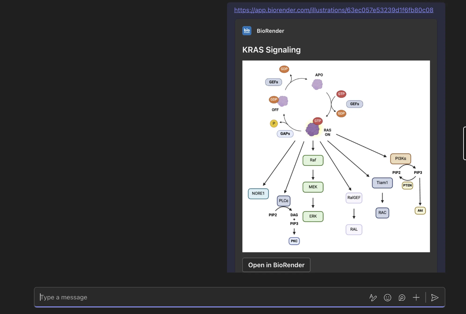Select the Raf node in the diagram
Screen dimensions: 466x314
tap(313, 160)
